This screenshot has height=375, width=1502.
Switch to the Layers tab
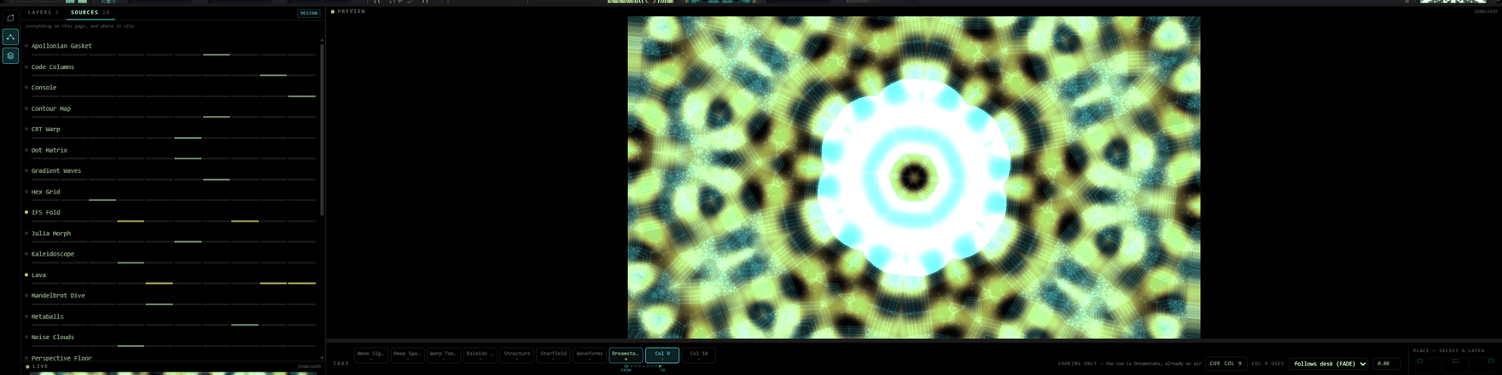point(43,13)
